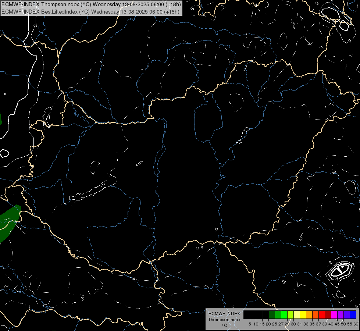Click legend tick value 50
360x331 pixels.
pos(343,324)
